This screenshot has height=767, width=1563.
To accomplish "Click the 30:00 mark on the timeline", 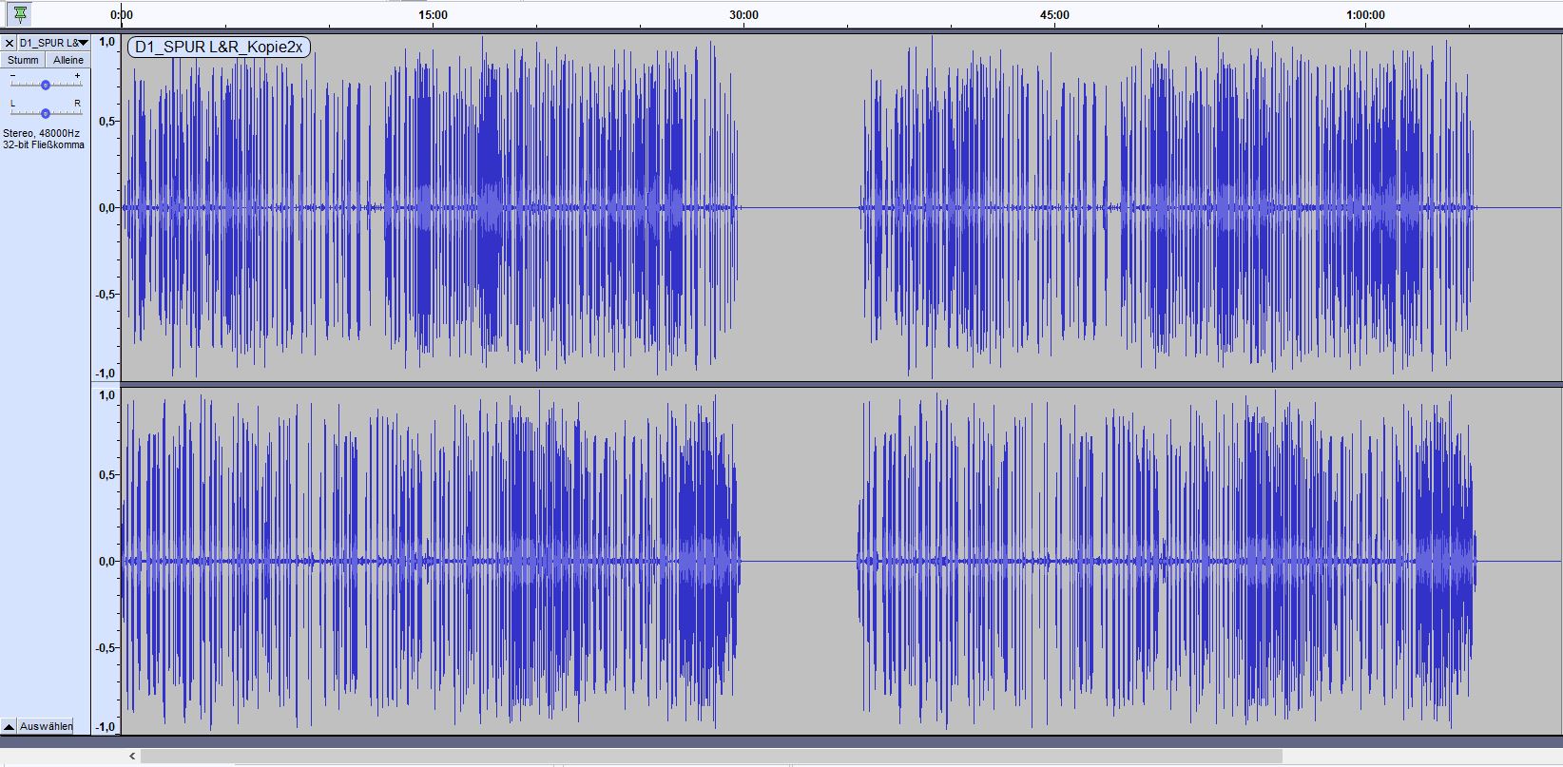I will 743,15.
